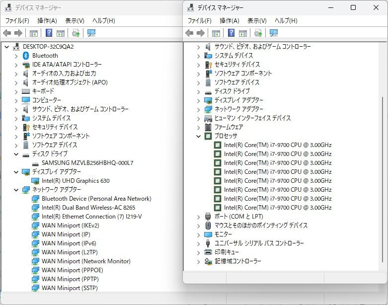Select the マウスとそのほかのポインティング デバイス icon
This screenshot has width=388, height=305.
(208, 226)
